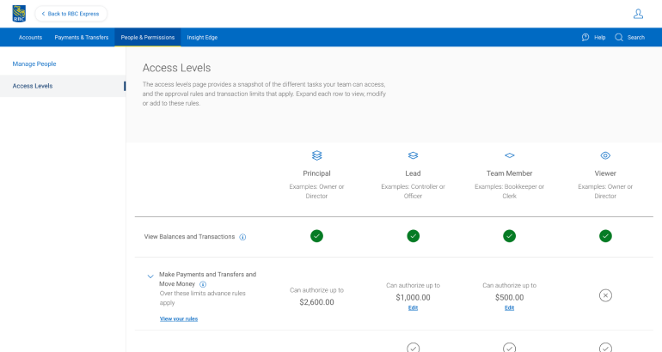Click the Help chat icon
The width and height of the screenshot is (662, 352).
585,38
